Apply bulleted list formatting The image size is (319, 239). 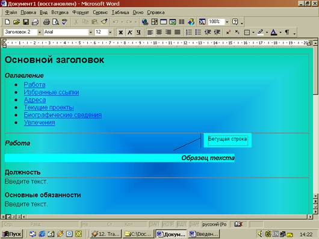coord(198,32)
